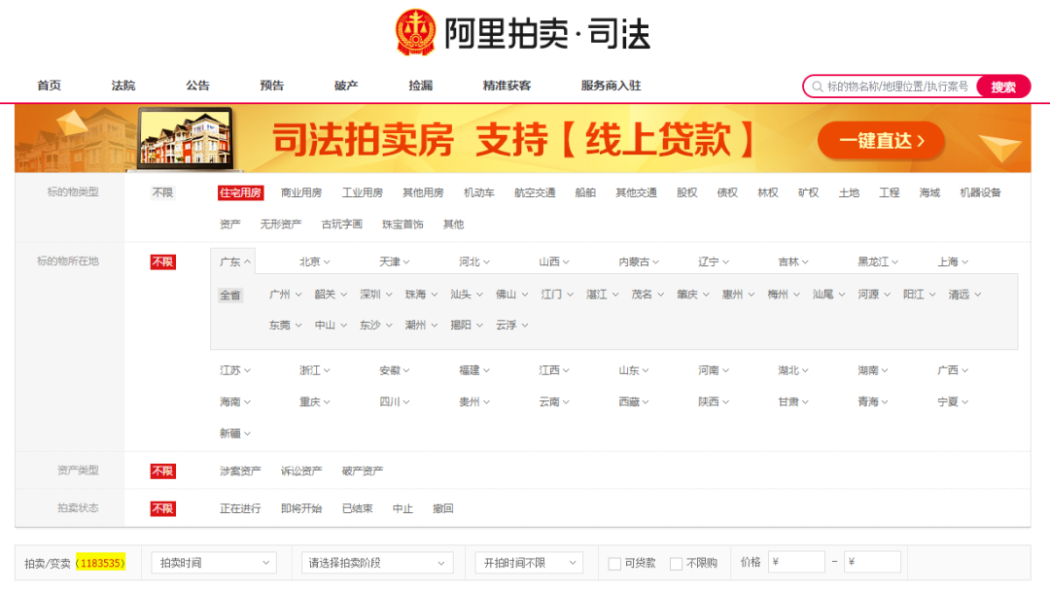Click the red 搜索 search button
Image resolution: width=1050 pixels, height=590 pixels.
pos(1002,87)
